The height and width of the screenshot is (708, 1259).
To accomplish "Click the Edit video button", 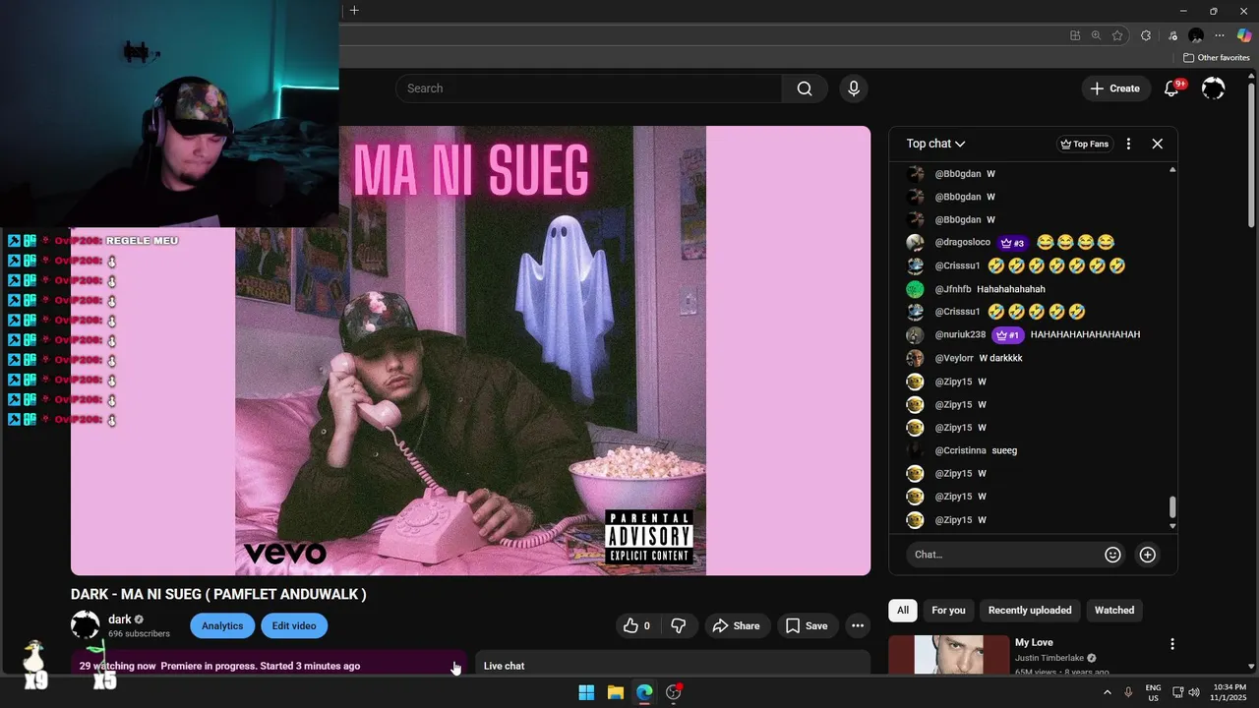I will click(294, 625).
